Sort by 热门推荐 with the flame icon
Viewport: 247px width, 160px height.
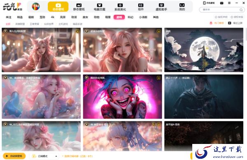click(x=217, y=23)
